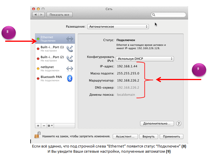Click the Дополнительно… button
The height and width of the screenshot is (157, 210).
pyautogui.click(x=157, y=124)
